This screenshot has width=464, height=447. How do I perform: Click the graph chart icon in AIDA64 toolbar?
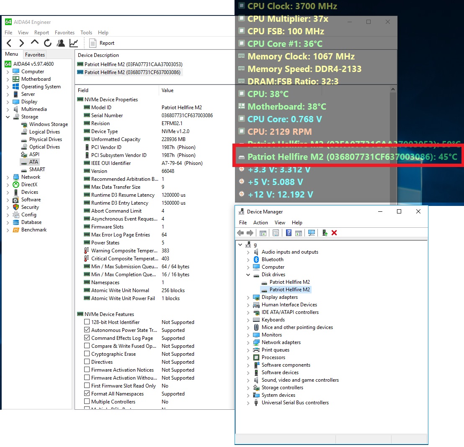click(x=74, y=43)
